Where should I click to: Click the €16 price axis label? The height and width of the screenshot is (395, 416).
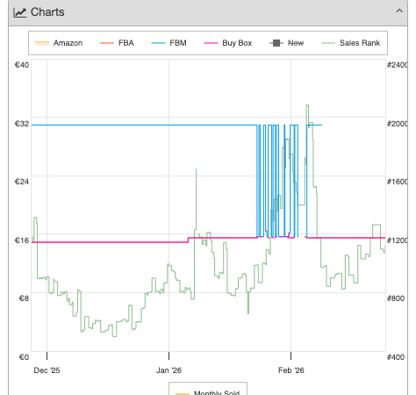(x=22, y=241)
